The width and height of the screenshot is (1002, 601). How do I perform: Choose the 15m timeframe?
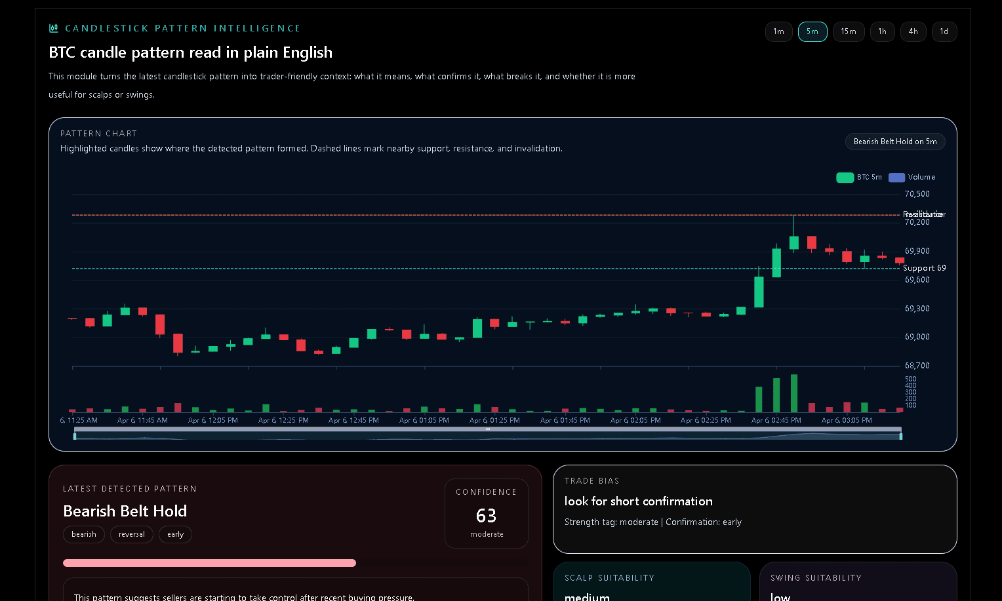tap(849, 31)
